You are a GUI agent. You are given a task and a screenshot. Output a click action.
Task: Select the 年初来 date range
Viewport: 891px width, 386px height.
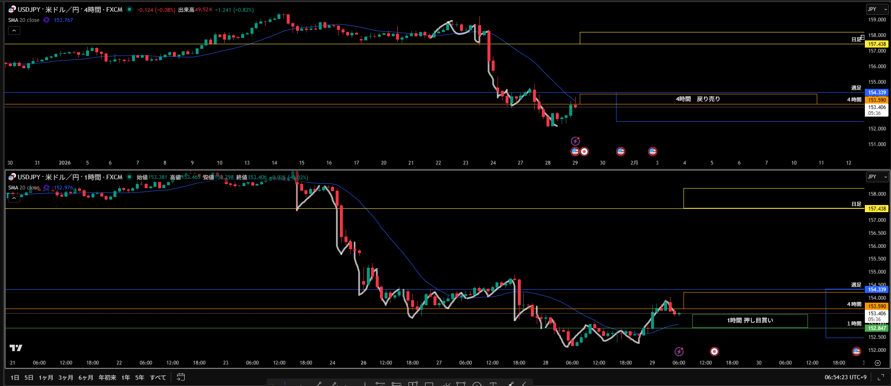point(107,378)
